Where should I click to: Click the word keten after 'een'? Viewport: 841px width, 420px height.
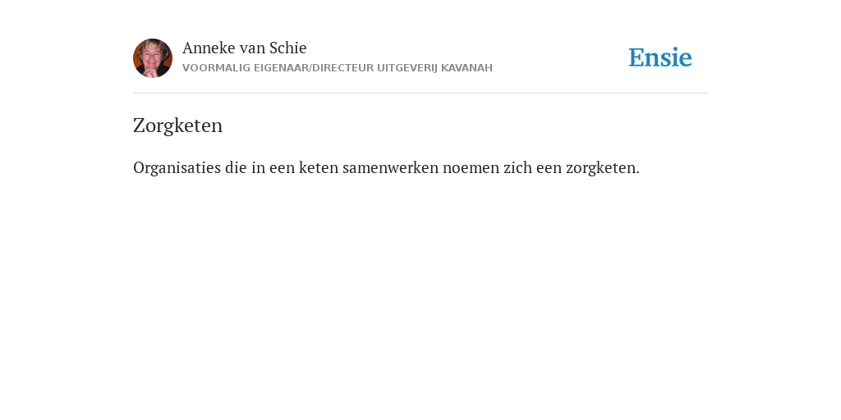tap(319, 167)
